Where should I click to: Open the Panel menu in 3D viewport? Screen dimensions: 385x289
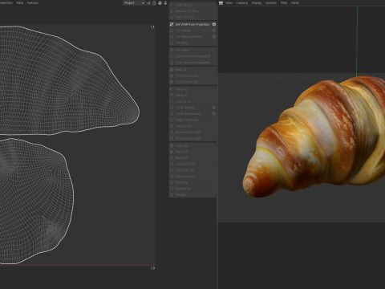click(x=295, y=3)
